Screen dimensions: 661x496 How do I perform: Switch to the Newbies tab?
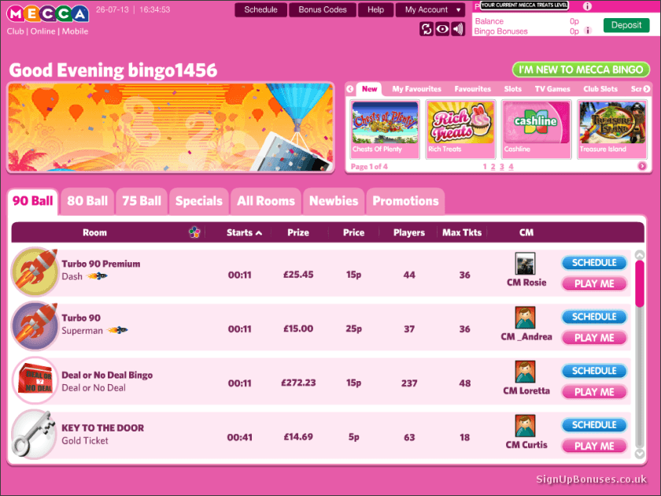334,202
